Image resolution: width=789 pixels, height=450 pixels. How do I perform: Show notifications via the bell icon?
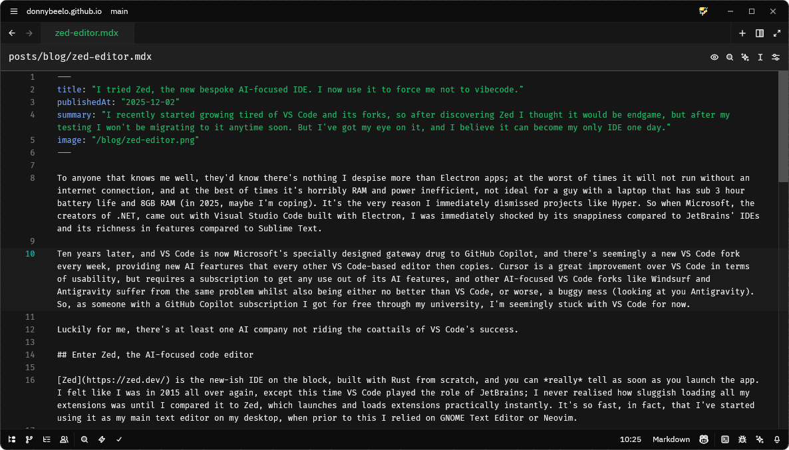[x=777, y=439]
